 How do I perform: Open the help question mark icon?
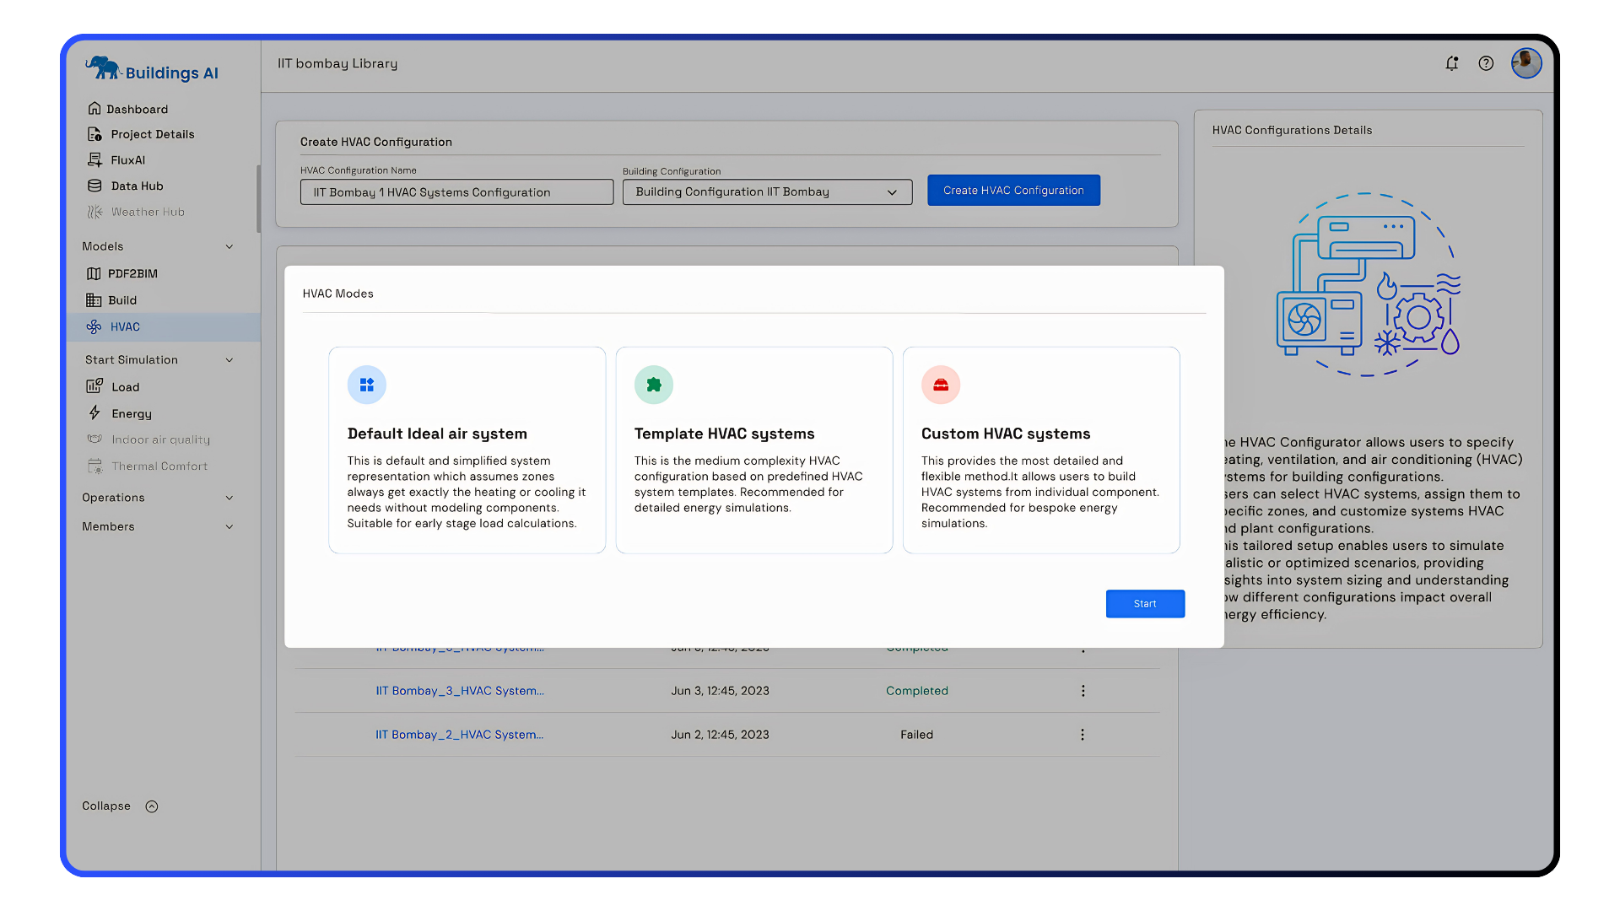tap(1486, 63)
